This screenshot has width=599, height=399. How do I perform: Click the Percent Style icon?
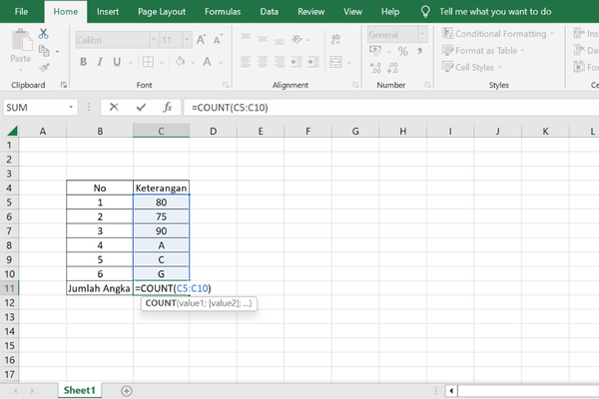click(x=402, y=51)
